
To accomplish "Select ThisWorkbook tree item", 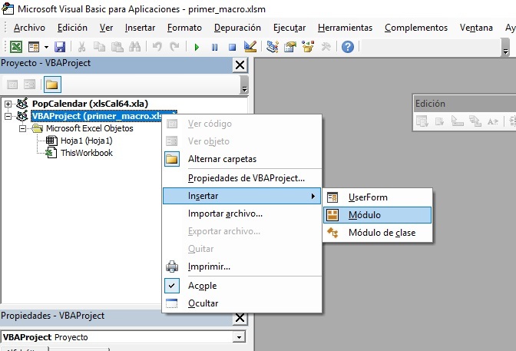I will click(87, 153).
